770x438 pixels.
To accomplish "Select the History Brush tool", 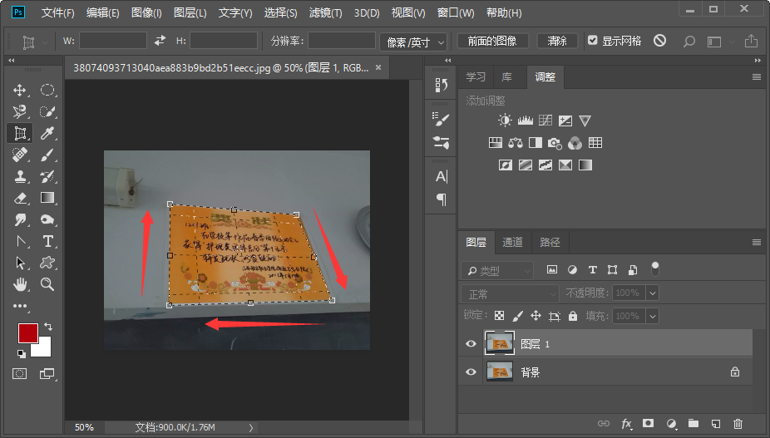I will coord(47,176).
